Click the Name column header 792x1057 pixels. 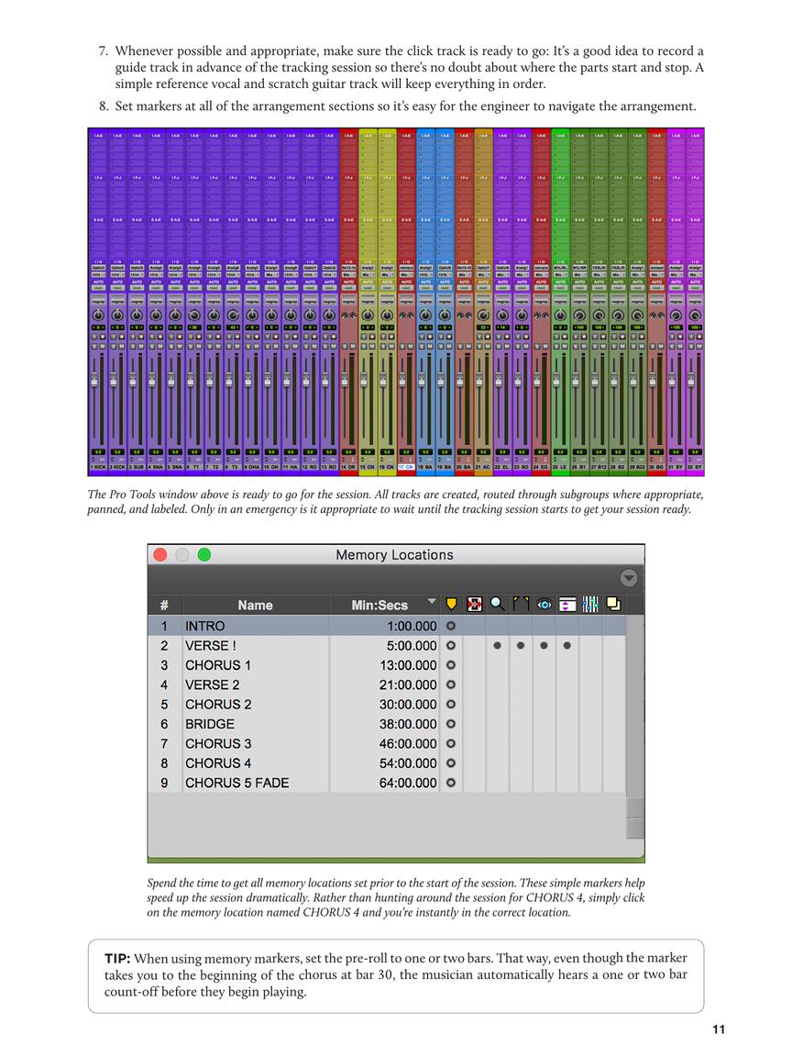coord(255,605)
